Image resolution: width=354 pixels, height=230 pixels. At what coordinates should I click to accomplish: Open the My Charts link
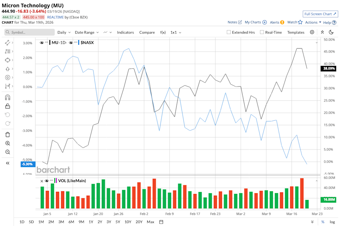click(x=256, y=22)
